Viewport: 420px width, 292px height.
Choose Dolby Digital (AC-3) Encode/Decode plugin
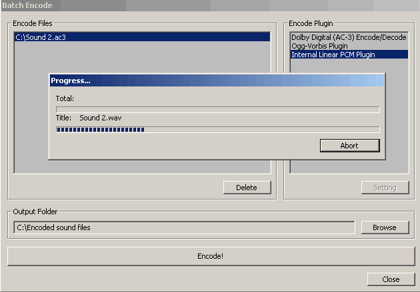click(349, 37)
